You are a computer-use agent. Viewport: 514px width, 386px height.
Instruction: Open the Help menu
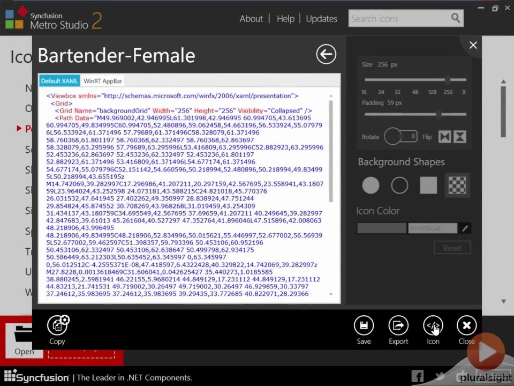coord(285,19)
